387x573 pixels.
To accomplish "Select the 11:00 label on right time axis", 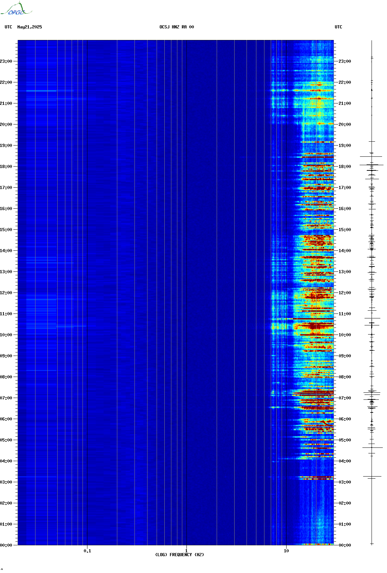I will coord(345,314).
